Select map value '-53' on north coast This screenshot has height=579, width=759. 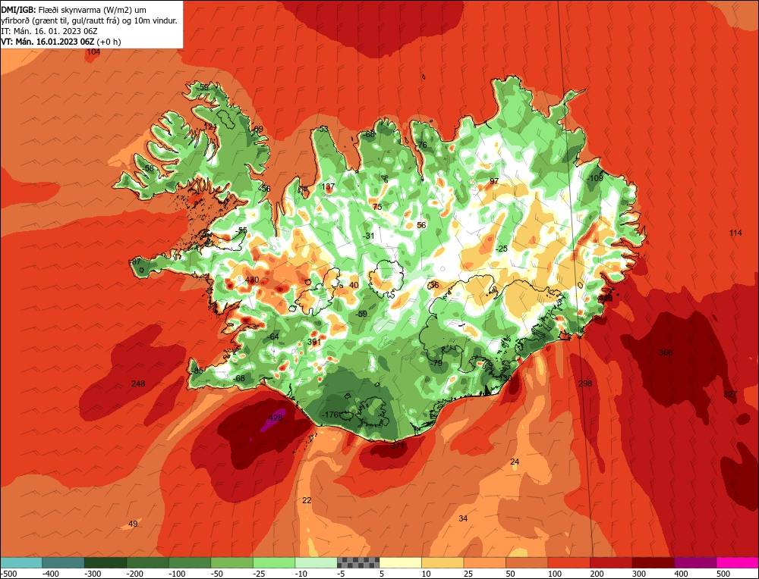[x=322, y=129]
